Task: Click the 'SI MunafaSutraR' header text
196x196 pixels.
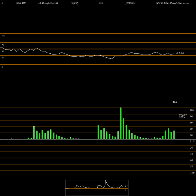Action: pos(48,3)
